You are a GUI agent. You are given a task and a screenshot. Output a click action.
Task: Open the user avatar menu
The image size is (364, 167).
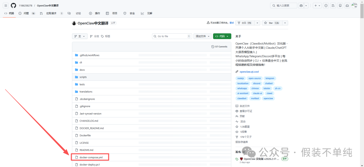point(355,6)
